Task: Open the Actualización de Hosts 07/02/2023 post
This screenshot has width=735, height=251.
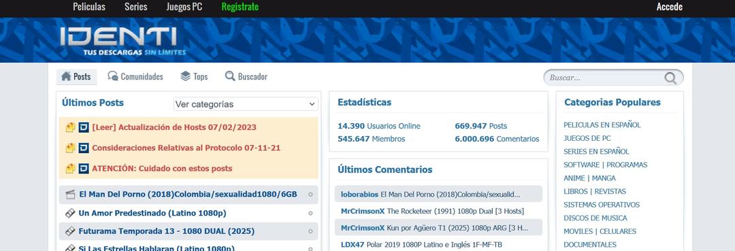Action: [174, 127]
